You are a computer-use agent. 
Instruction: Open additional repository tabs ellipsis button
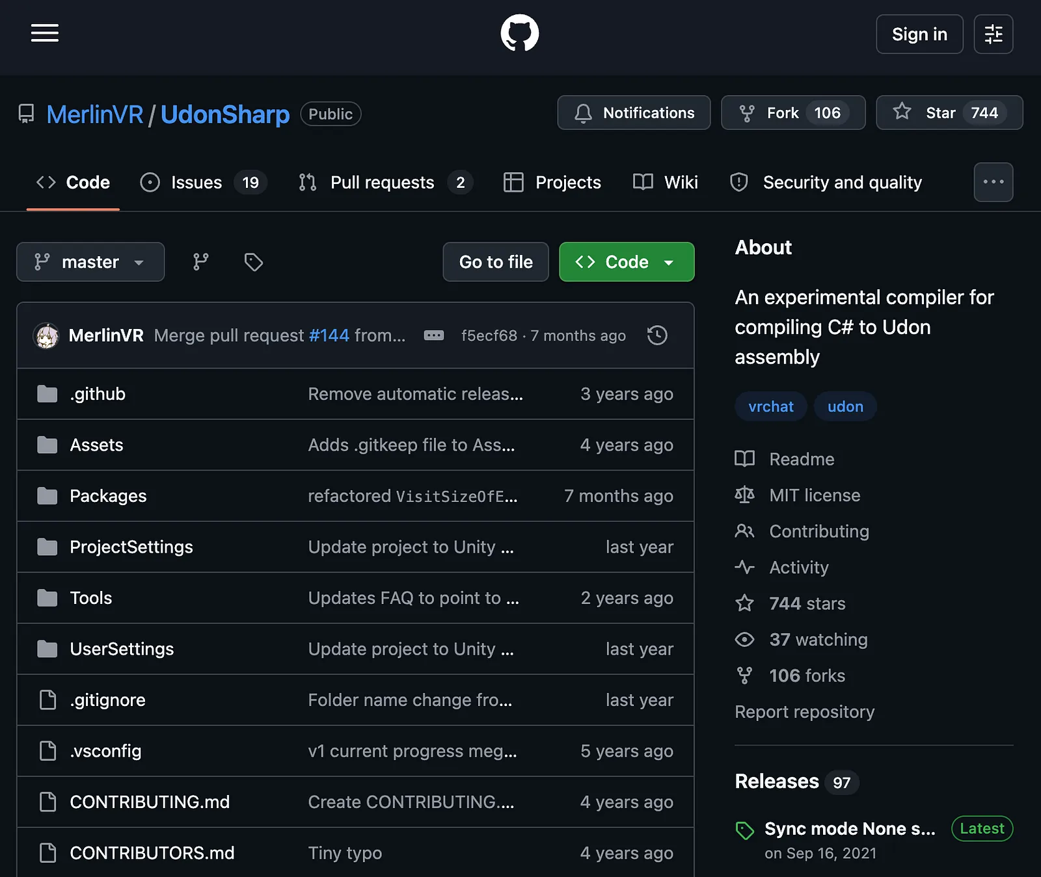(994, 182)
